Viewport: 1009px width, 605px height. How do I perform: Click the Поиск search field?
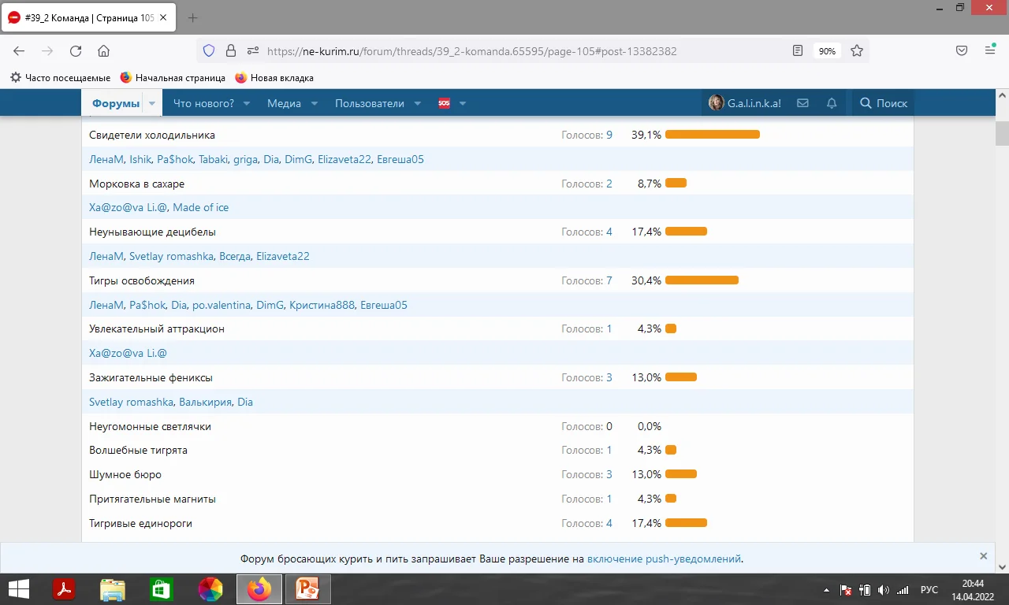[x=884, y=103]
